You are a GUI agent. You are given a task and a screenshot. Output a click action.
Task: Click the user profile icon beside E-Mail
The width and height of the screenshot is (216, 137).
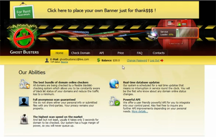[x=47, y=60]
